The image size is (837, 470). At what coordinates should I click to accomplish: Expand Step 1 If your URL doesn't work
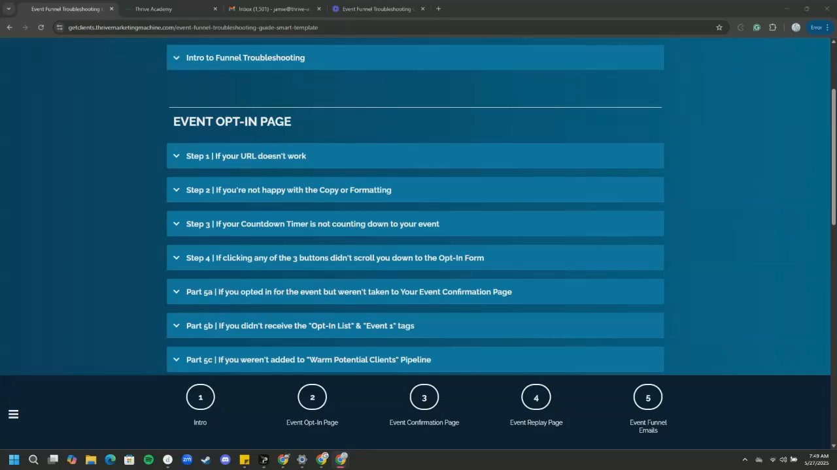415,156
